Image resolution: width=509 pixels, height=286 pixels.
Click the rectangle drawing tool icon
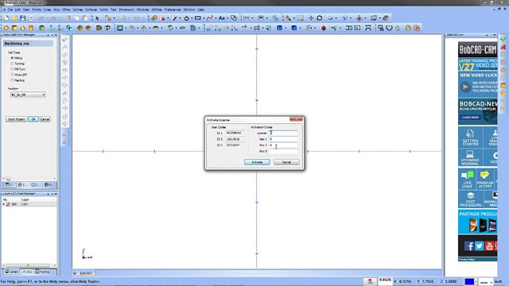pos(198,18)
